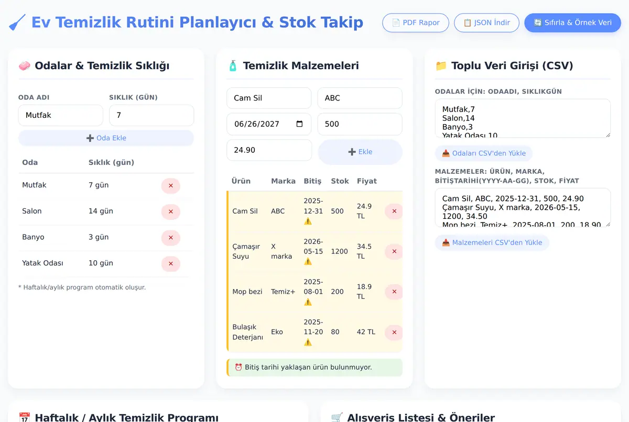629x422 pixels.
Task: Reset with Sıfırla & Örnek Veri button
Action: [x=572, y=23]
